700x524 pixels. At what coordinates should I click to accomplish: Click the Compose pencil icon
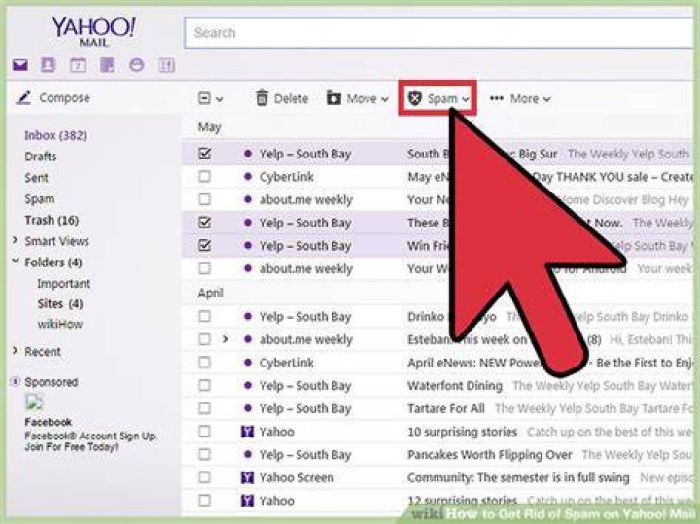(23, 98)
